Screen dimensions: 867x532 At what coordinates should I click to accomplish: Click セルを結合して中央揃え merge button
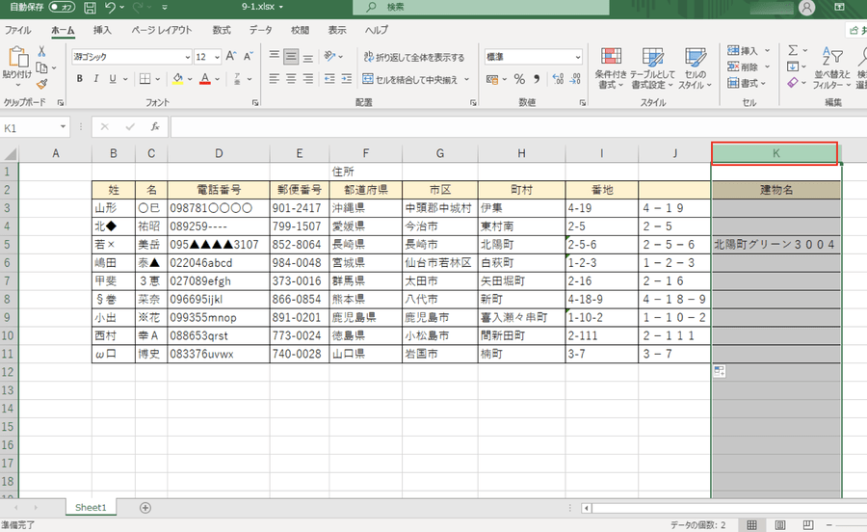pyautogui.click(x=416, y=79)
